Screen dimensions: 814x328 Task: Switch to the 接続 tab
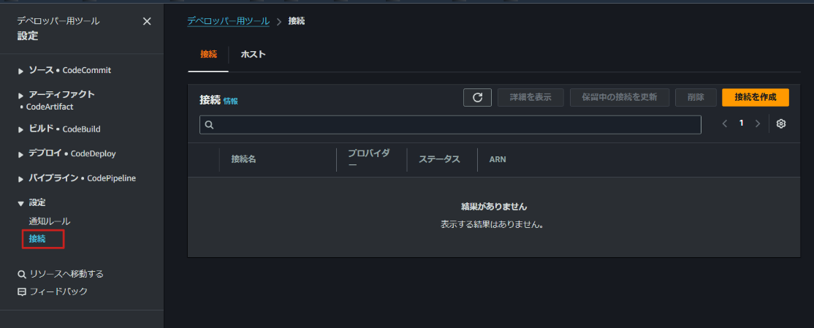[208, 55]
